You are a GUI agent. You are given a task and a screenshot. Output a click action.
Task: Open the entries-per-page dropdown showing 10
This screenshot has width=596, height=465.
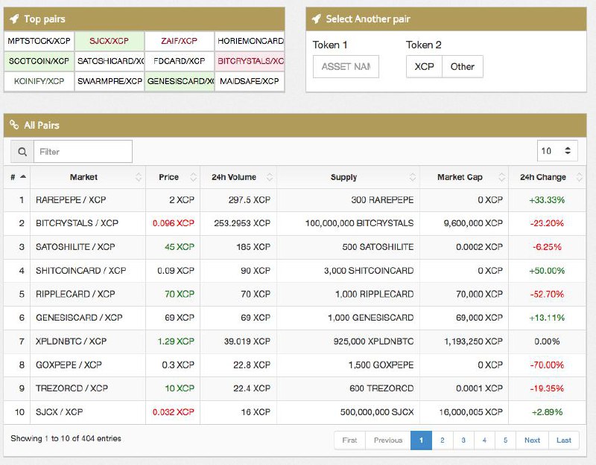click(x=557, y=151)
